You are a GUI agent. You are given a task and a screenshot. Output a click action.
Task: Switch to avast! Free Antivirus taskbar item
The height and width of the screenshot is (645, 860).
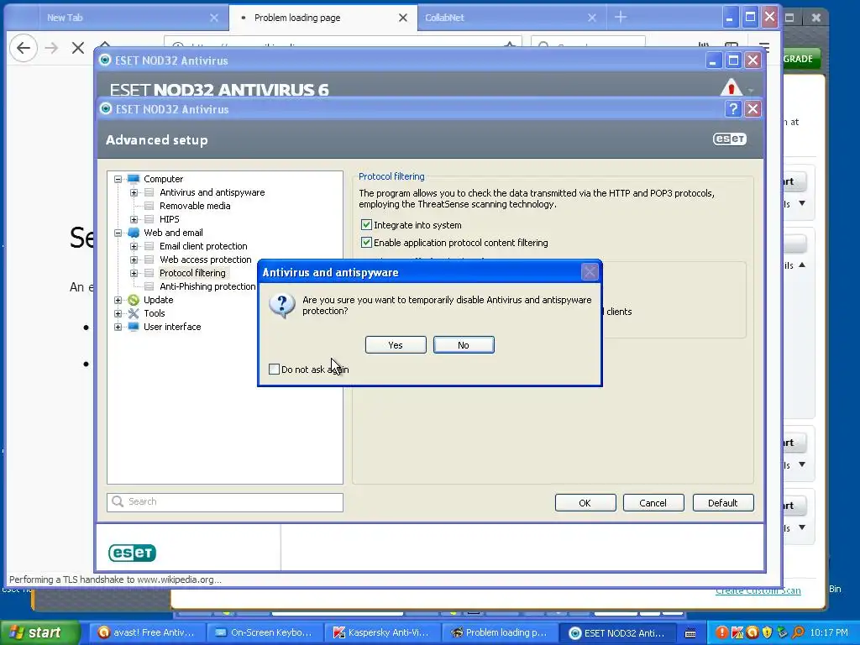click(146, 632)
